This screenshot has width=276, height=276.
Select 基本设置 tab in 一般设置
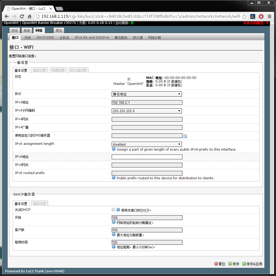point(21,70)
